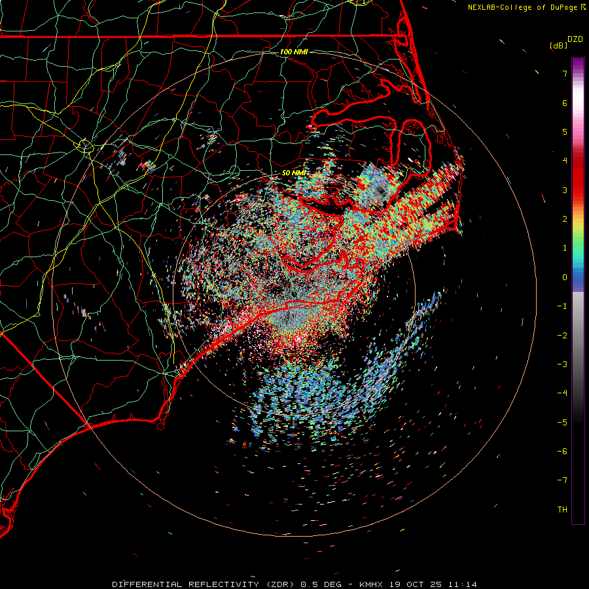Viewport: 589px width, 589px height.
Task: Click the [dB] unit label
Action: [x=559, y=45]
